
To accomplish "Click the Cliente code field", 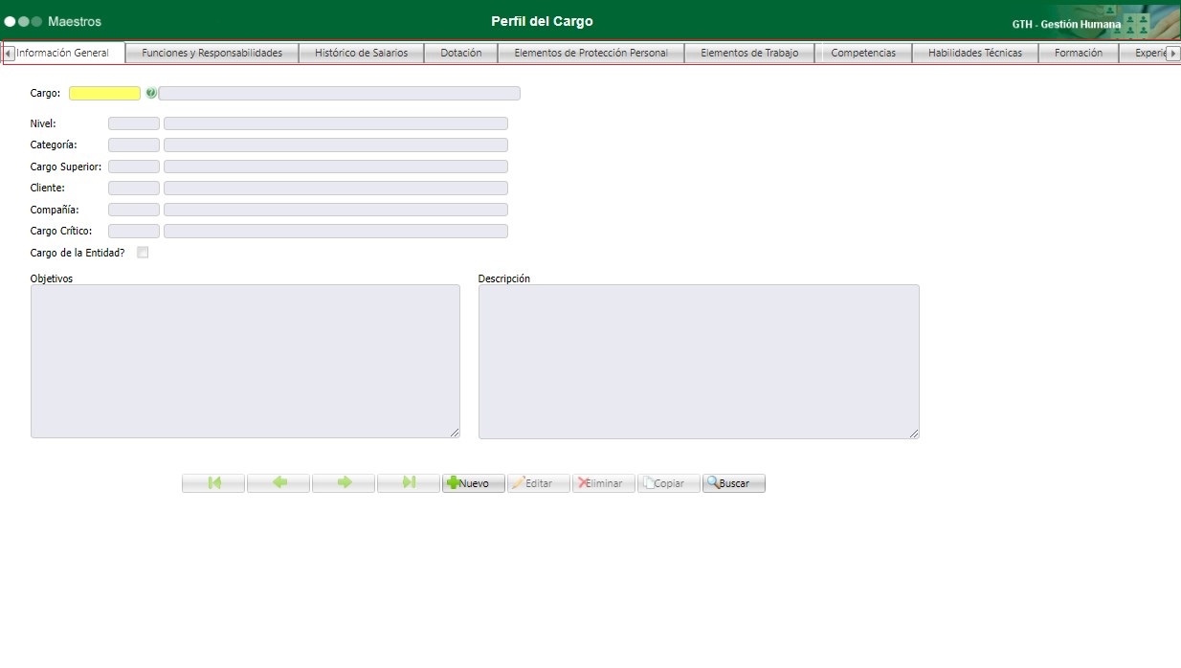I will [x=134, y=189].
